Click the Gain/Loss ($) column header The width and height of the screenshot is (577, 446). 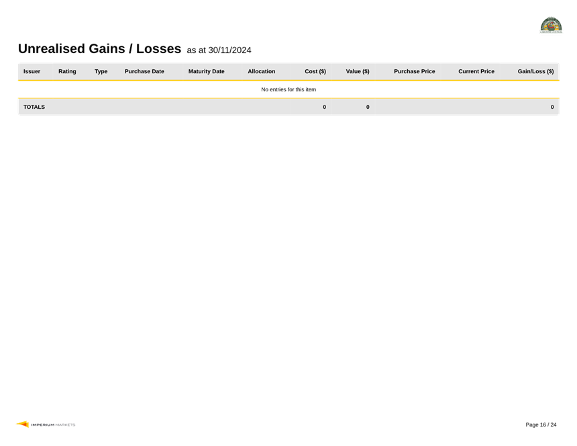point(536,71)
